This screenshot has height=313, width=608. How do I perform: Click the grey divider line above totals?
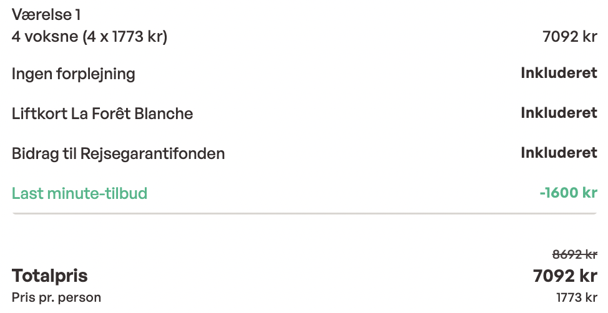pyautogui.click(x=304, y=213)
